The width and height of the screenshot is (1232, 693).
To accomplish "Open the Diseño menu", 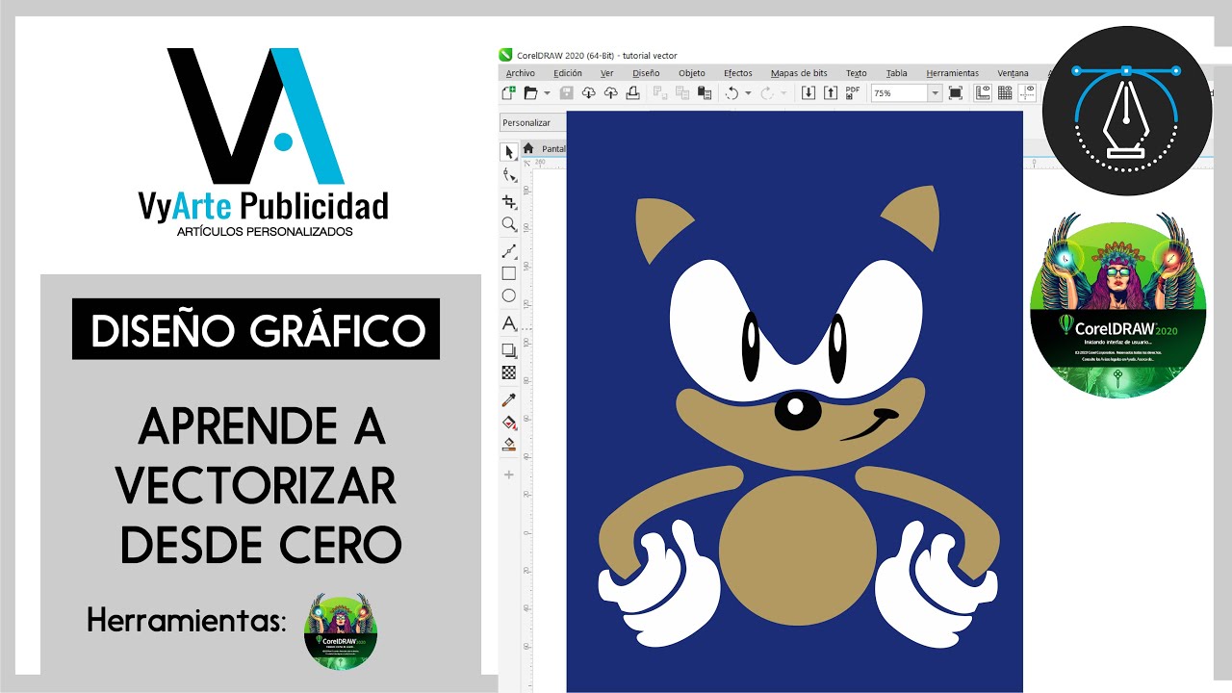I will (646, 73).
